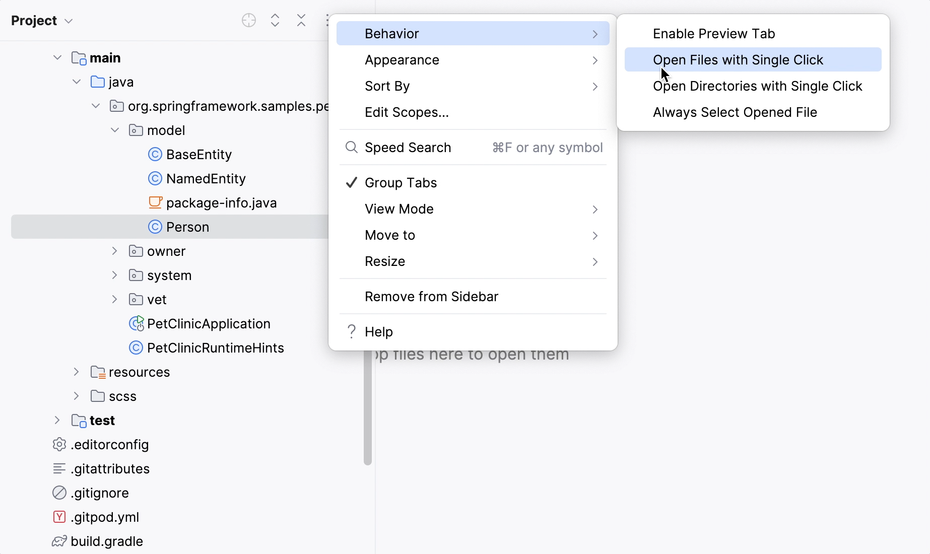The width and height of the screenshot is (930, 554).
Task: Click Remove from Sidebar
Action: point(431,297)
